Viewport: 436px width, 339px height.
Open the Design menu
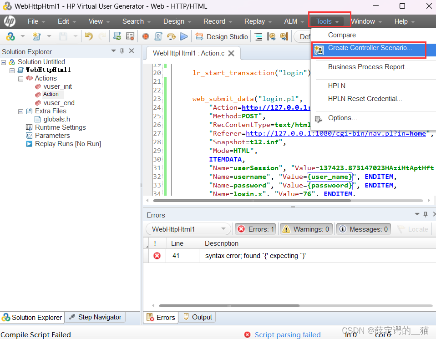[x=177, y=21]
